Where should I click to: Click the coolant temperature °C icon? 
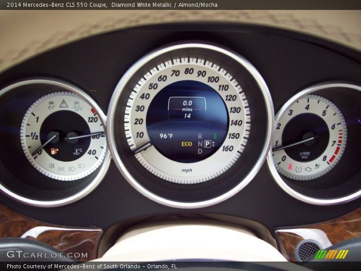click(x=78, y=151)
